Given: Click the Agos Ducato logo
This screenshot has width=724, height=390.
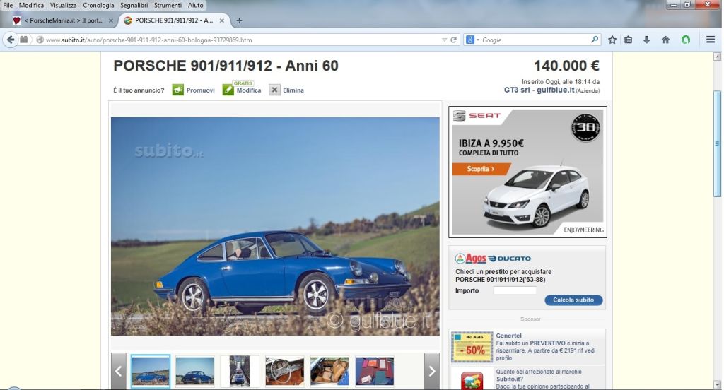Looking at the screenshot, I should pos(493,259).
